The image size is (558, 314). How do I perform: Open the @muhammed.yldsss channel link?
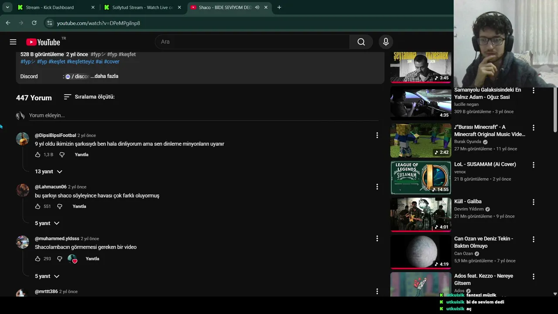tap(57, 239)
